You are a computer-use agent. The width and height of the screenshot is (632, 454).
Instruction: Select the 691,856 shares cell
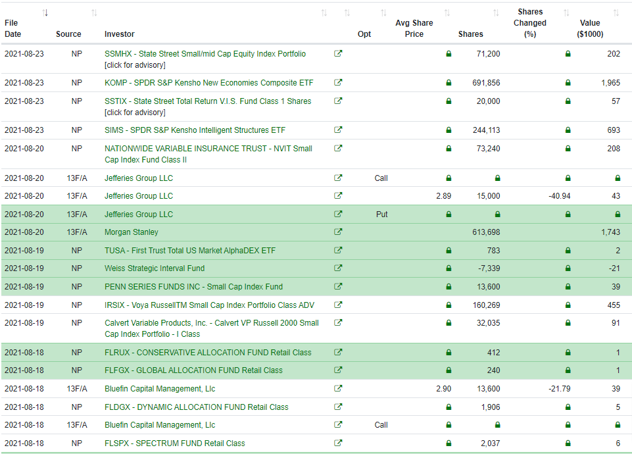tap(486, 83)
